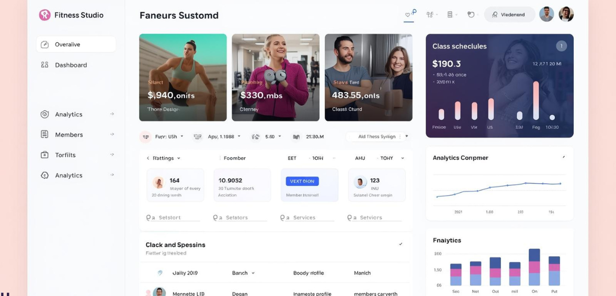Click the expand arrow on Analytics Conpmer card

point(564,157)
